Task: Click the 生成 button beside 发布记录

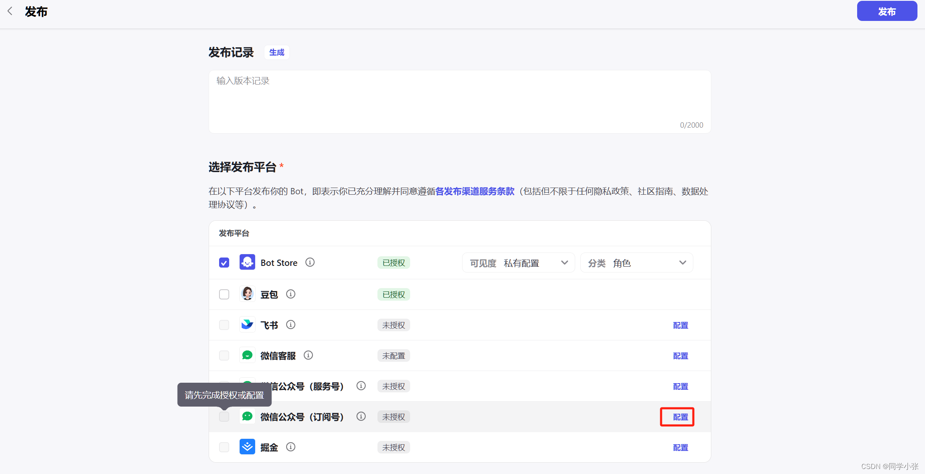Action: pyautogui.click(x=276, y=52)
